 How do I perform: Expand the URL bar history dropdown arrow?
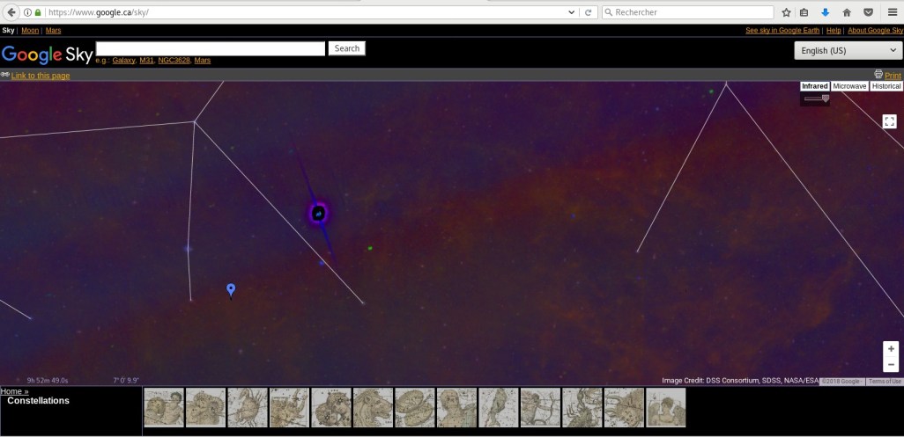click(573, 12)
